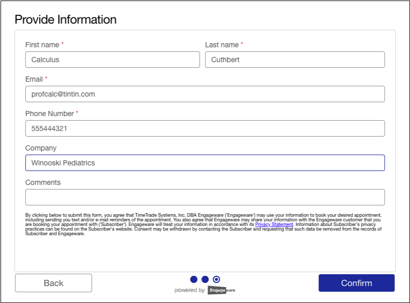Click the "powered by" footer text
Image resolution: width=410 pixels, height=303 pixels.
tap(189, 290)
